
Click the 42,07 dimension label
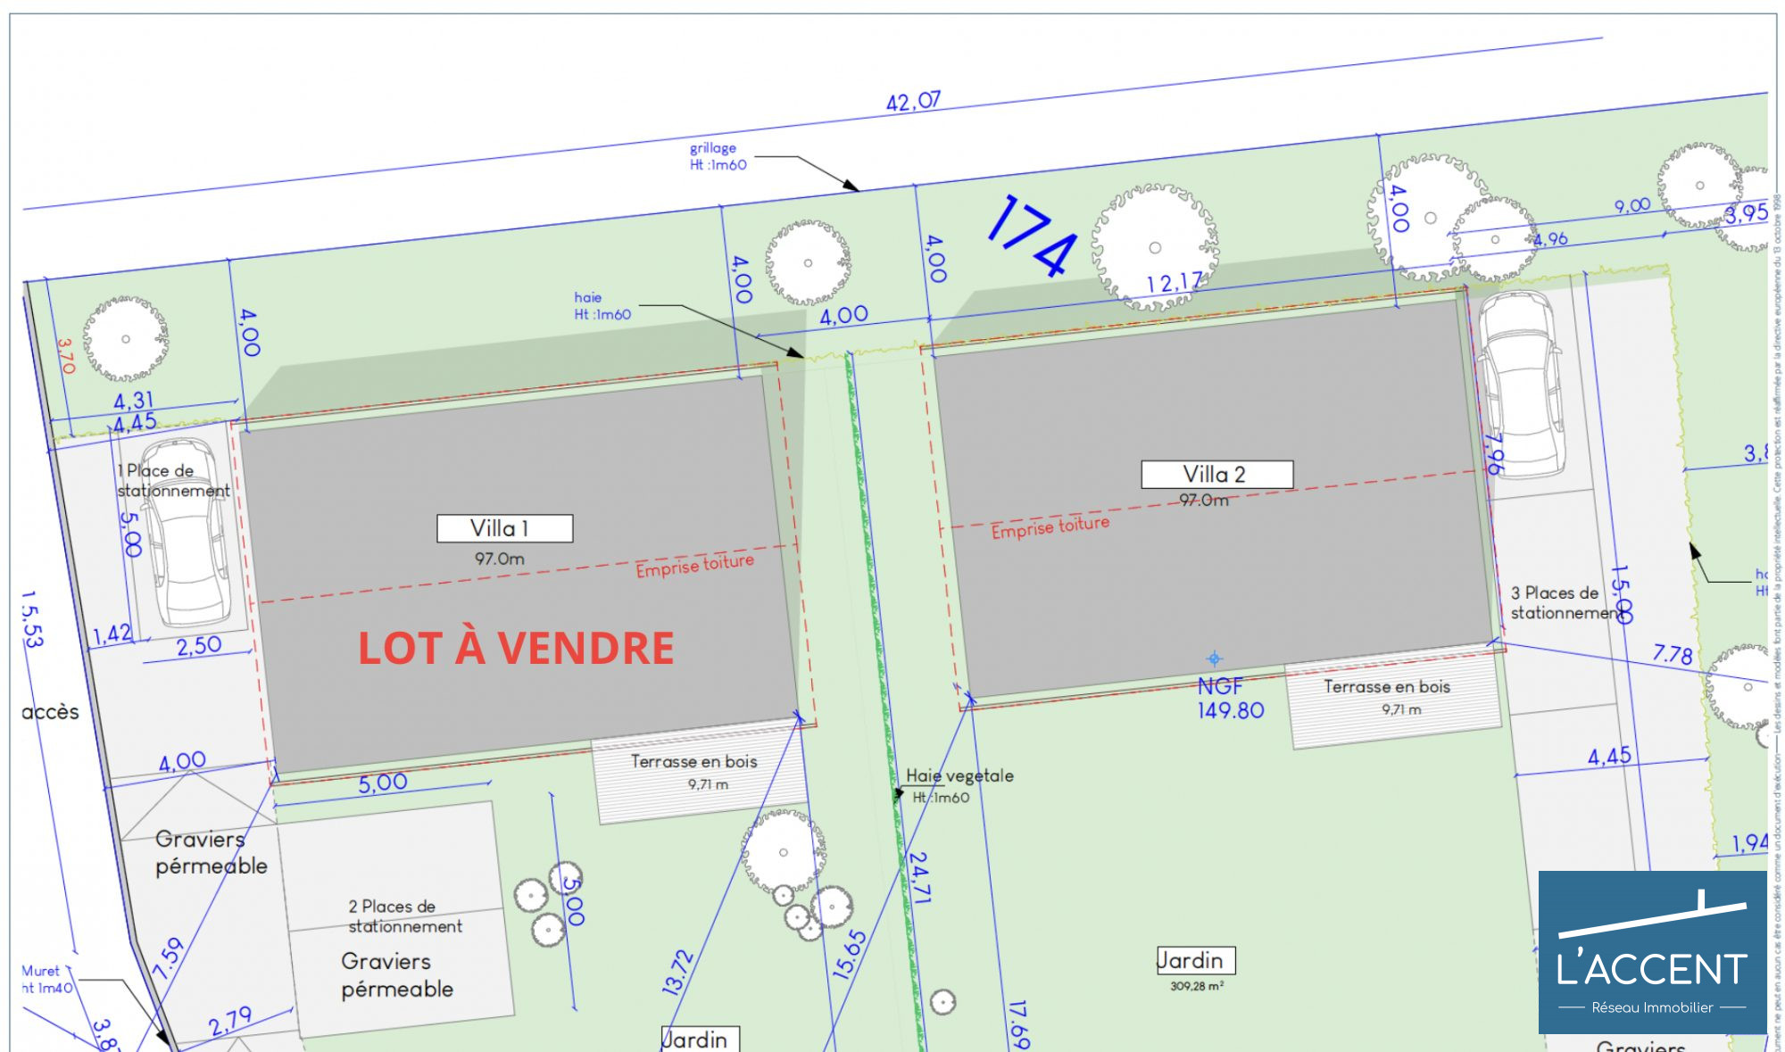click(913, 101)
